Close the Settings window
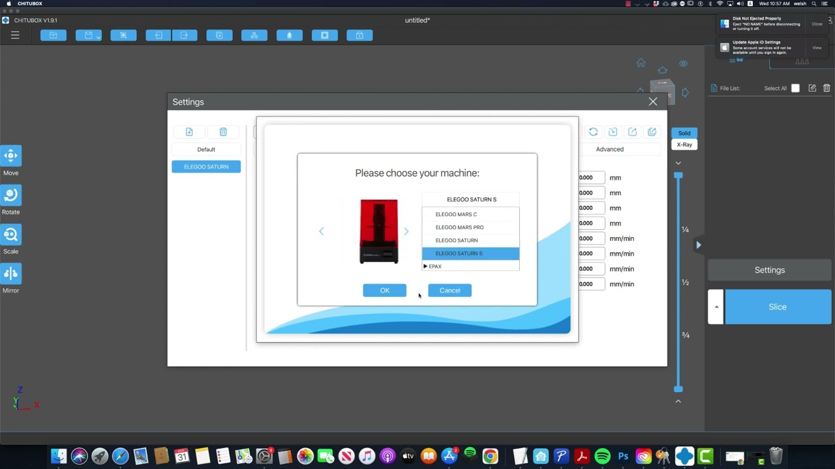The width and height of the screenshot is (835, 469). (653, 102)
